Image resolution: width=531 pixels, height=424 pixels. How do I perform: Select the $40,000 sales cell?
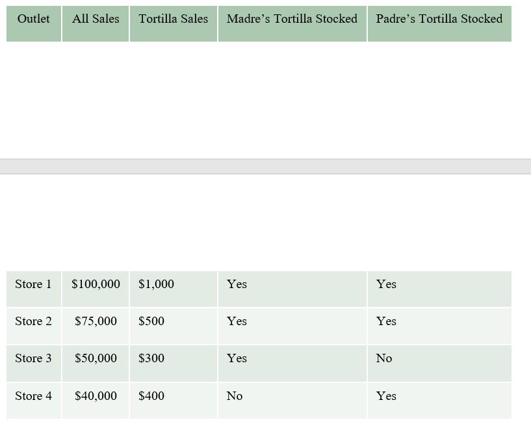[96, 396]
